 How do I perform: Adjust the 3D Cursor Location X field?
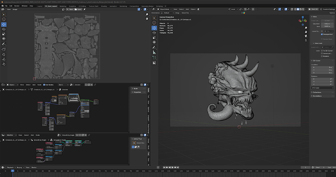tap(322, 67)
